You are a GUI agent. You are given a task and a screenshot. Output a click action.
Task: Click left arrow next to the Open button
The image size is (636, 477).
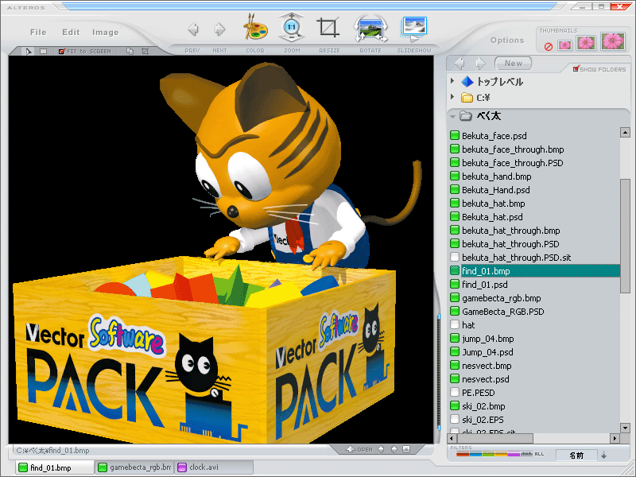381,449
